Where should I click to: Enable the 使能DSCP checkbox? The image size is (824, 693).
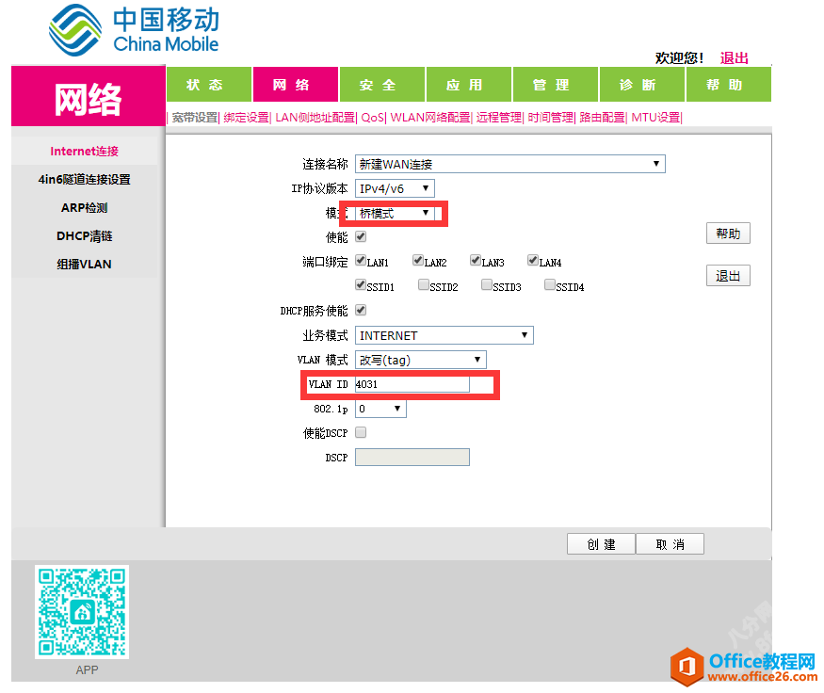click(x=361, y=432)
